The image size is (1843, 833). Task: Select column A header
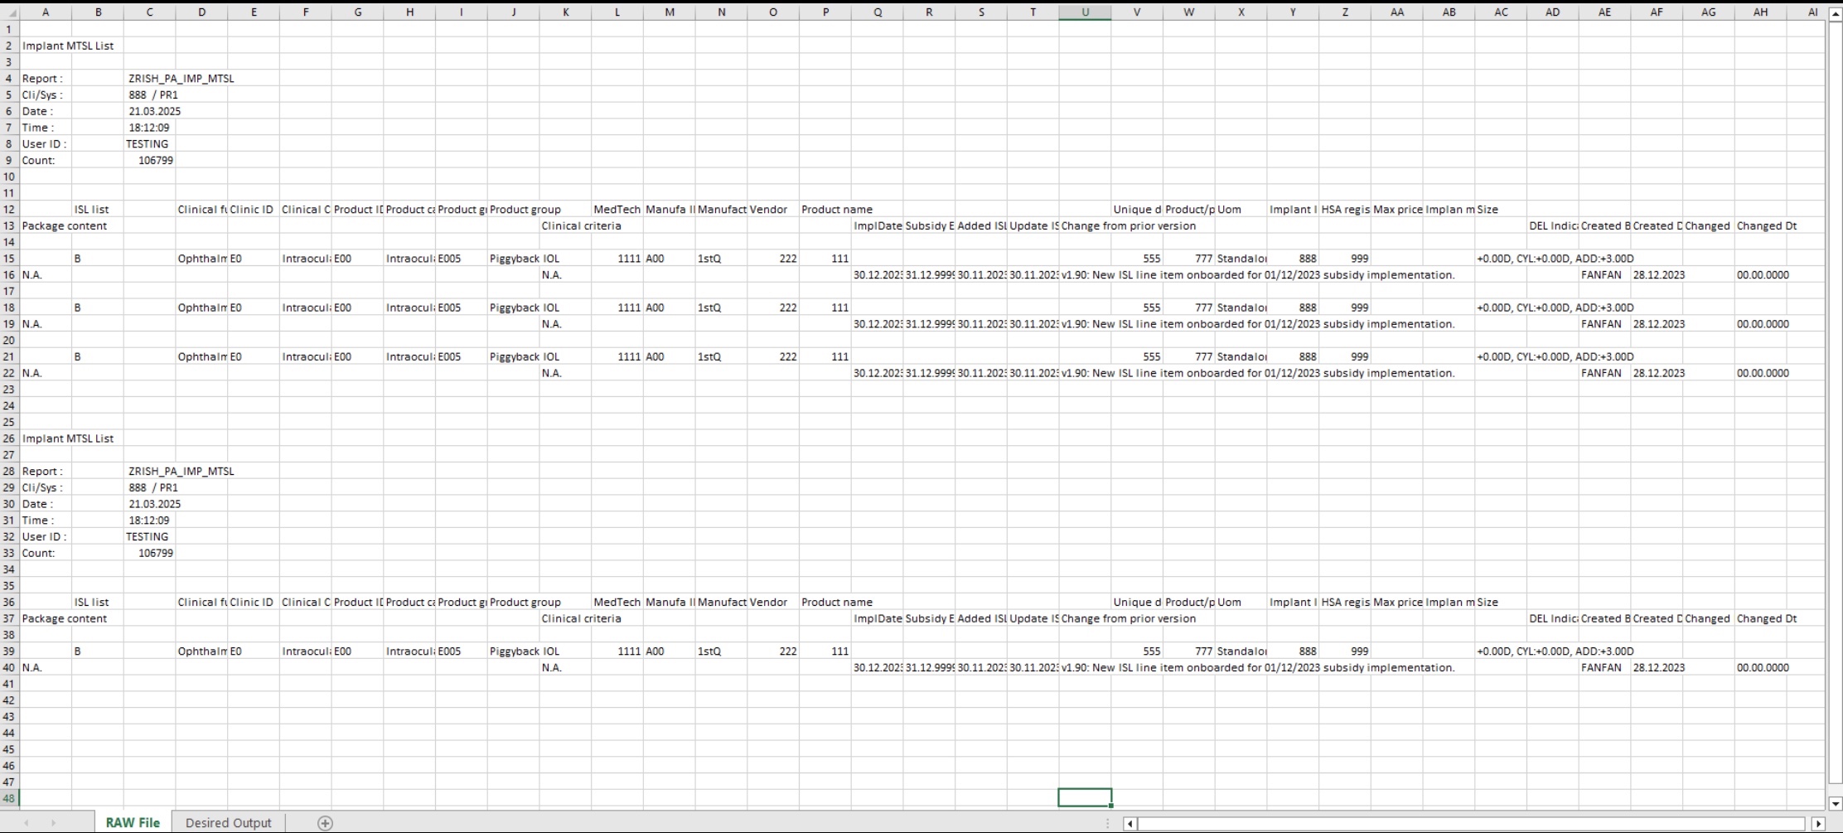click(46, 12)
